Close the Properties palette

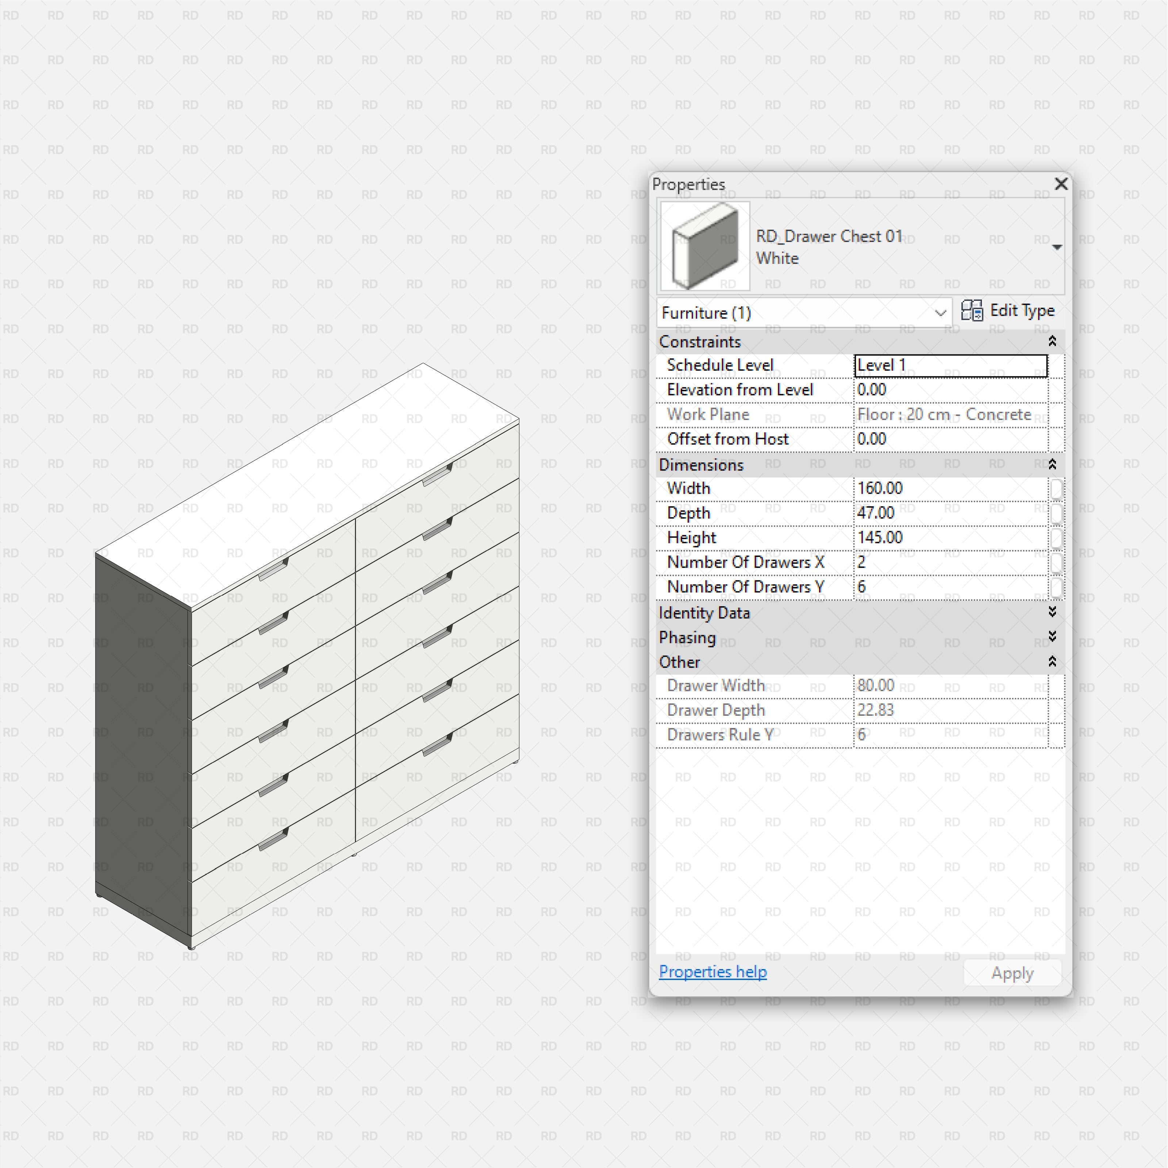(x=1061, y=184)
